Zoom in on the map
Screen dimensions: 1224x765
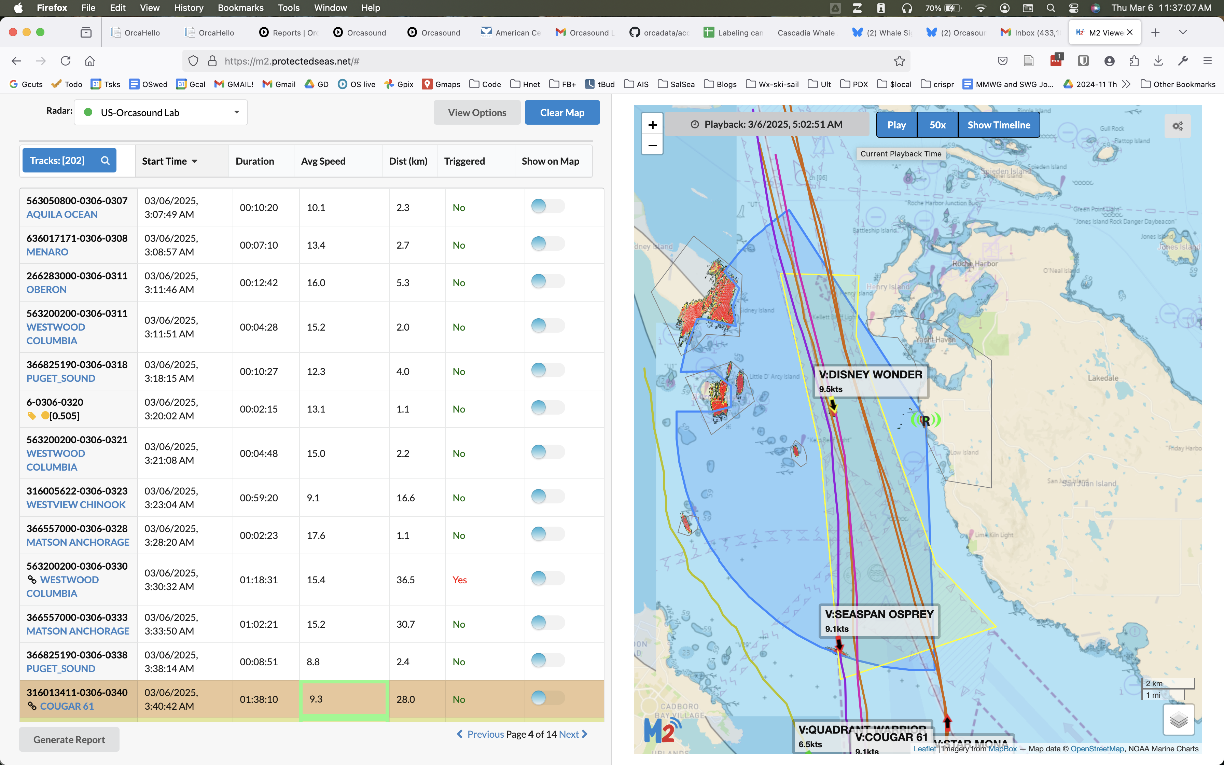[x=652, y=125]
